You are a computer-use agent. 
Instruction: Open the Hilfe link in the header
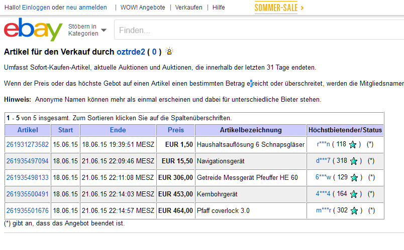coord(219,8)
